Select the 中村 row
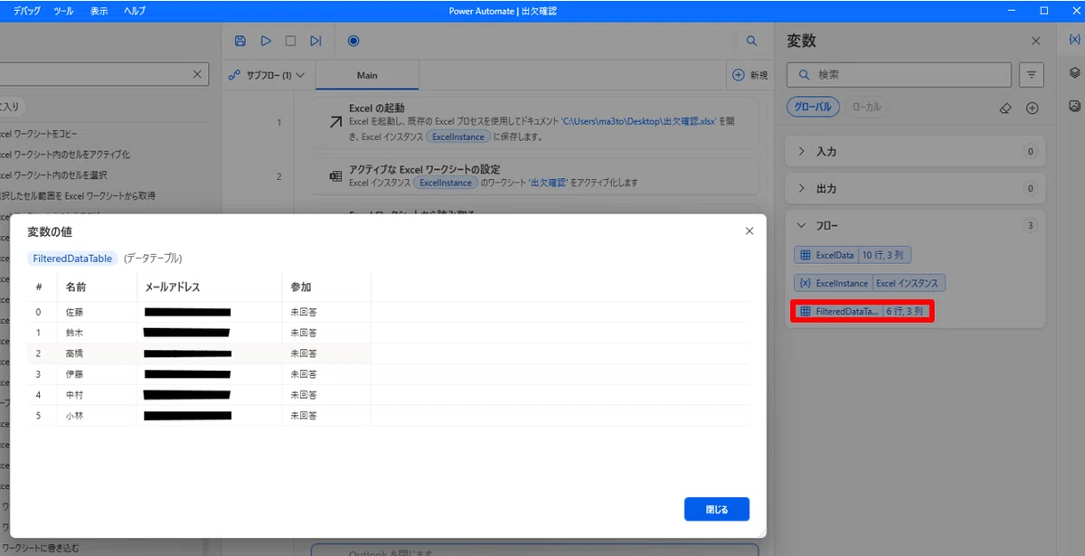This screenshot has height=556, width=1085. tap(389, 395)
